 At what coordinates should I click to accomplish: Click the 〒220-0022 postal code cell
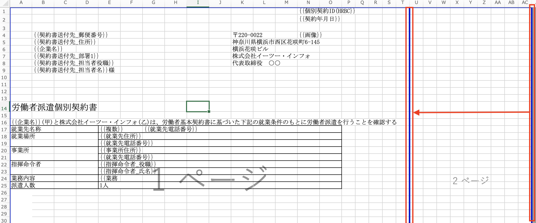pyautogui.click(x=247, y=35)
